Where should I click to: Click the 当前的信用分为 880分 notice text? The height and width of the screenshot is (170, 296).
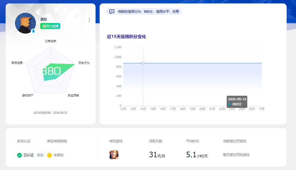tap(148, 11)
